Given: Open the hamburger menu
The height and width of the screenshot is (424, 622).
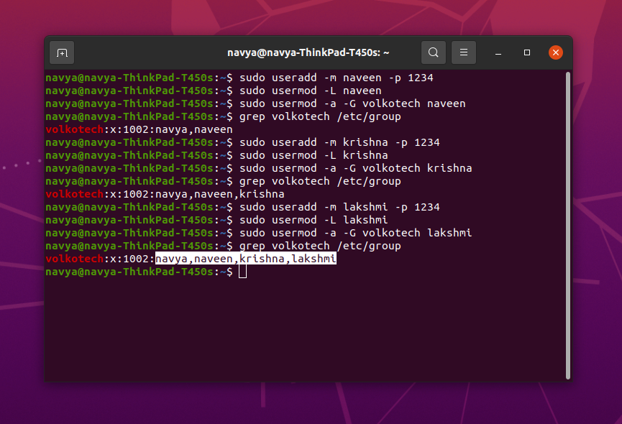Looking at the screenshot, I should click(463, 52).
